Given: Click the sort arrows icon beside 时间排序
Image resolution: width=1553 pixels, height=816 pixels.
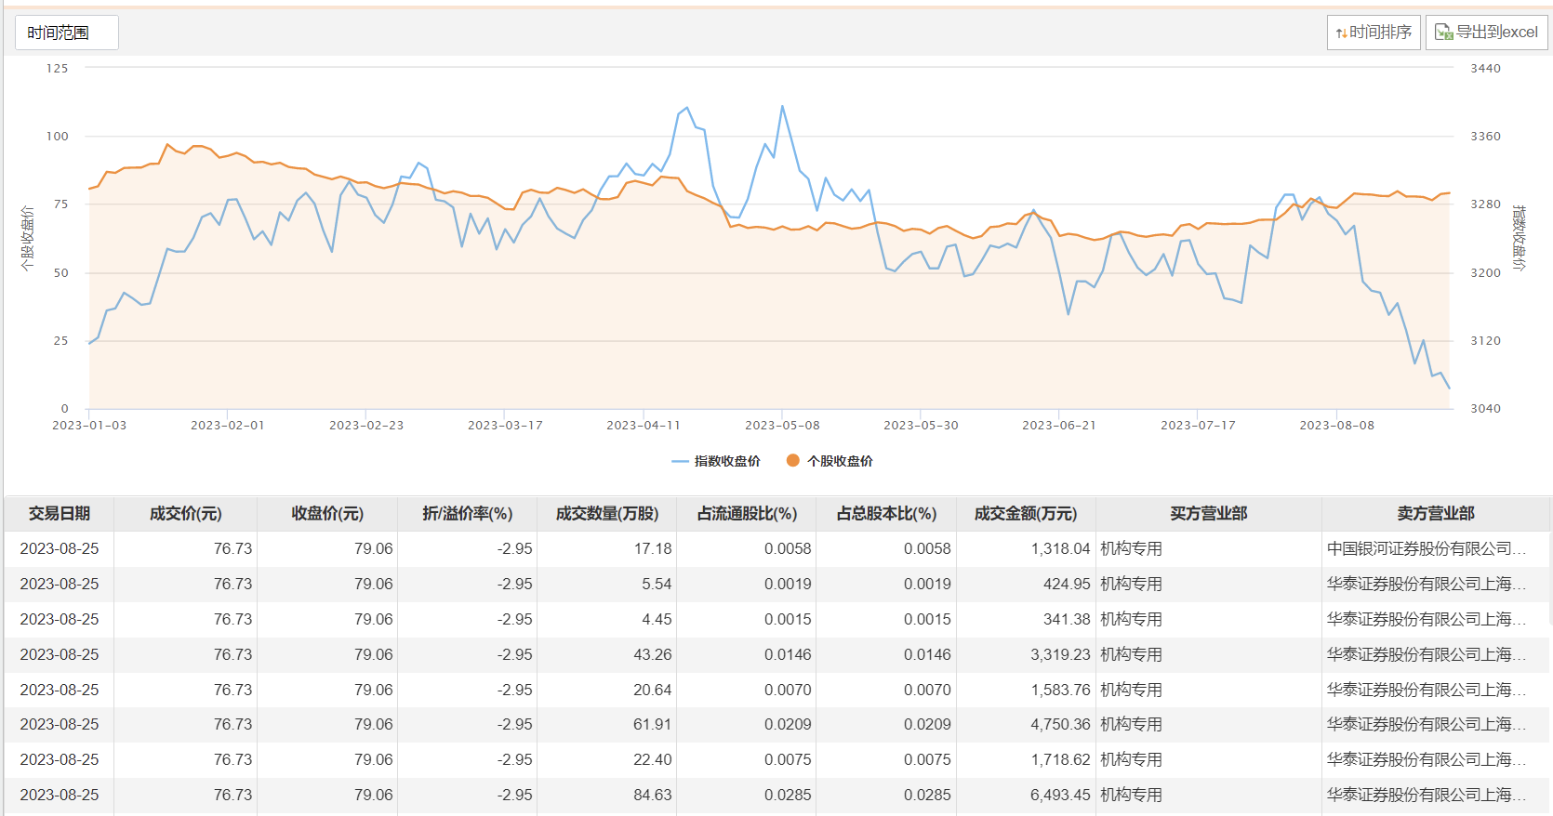Looking at the screenshot, I should tap(1341, 33).
